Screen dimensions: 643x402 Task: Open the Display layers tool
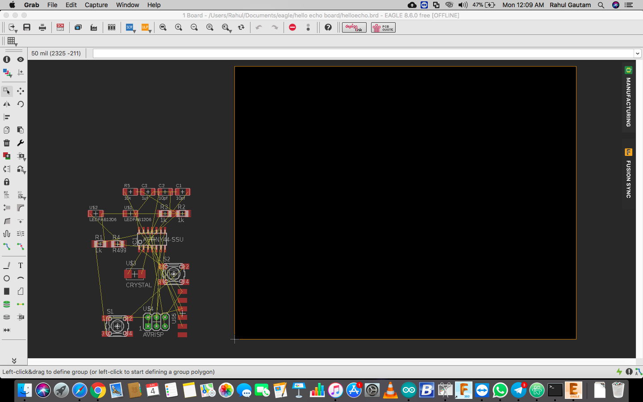7,72
